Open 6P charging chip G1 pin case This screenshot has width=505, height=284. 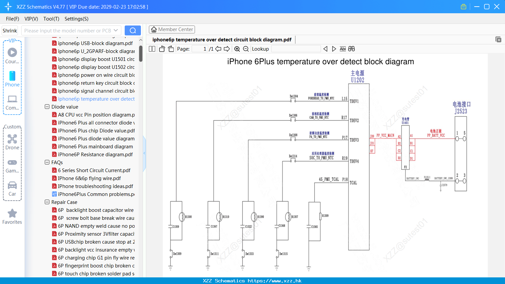(94, 258)
